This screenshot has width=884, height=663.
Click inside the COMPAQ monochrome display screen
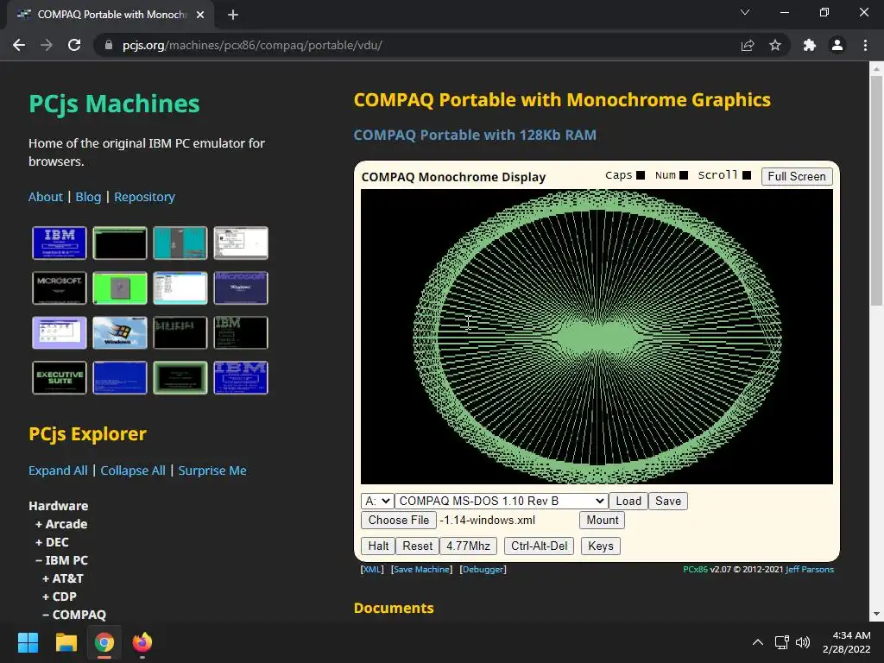coord(597,337)
